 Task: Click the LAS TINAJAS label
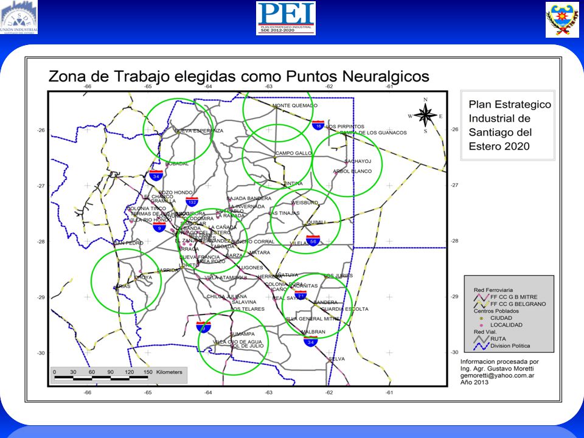click(x=284, y=213)
